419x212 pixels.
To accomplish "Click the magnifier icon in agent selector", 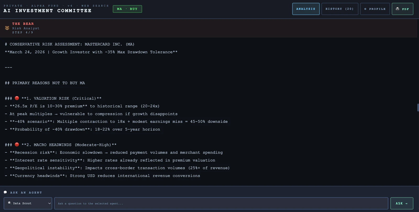I will [10, 203].
